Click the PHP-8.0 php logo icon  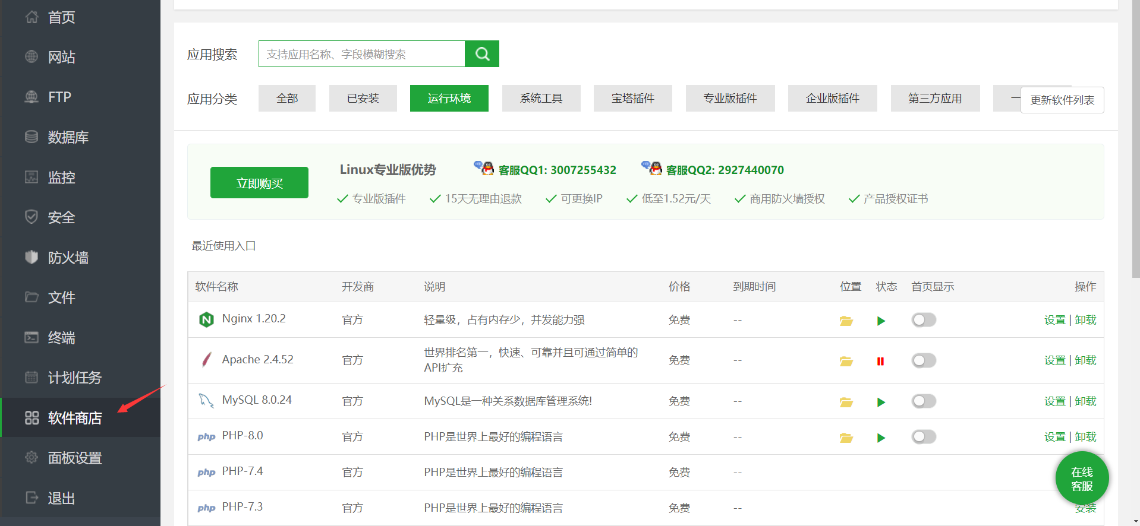click(206, 437)
